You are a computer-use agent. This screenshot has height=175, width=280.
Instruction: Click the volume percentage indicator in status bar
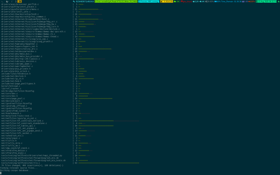click(x=252, y=1)
